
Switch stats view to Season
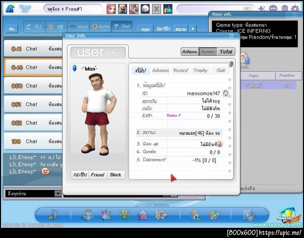208,52
